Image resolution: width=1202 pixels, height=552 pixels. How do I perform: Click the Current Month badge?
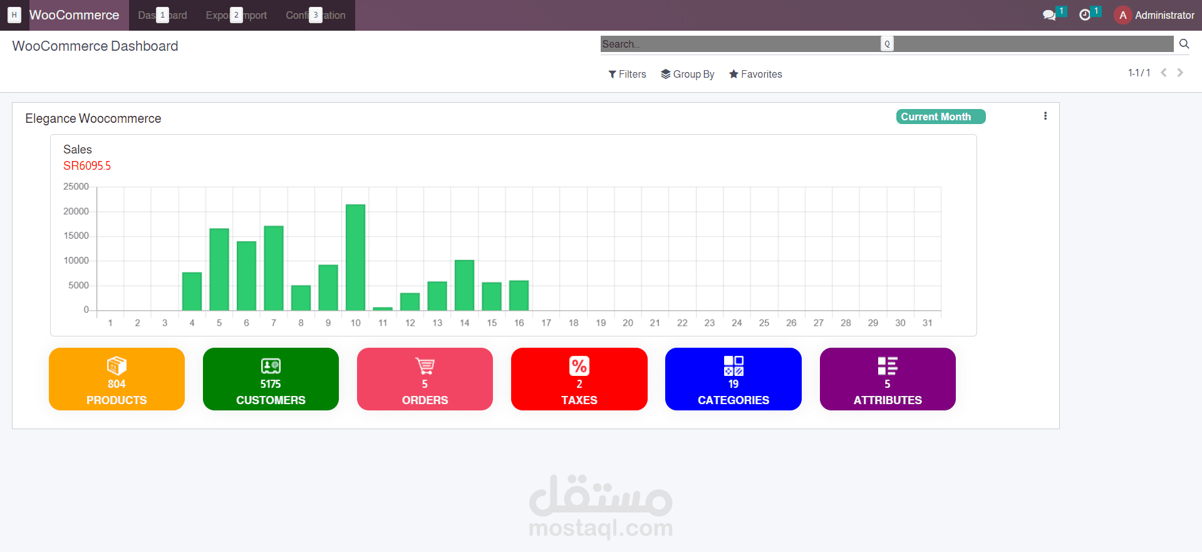(940, 117)
